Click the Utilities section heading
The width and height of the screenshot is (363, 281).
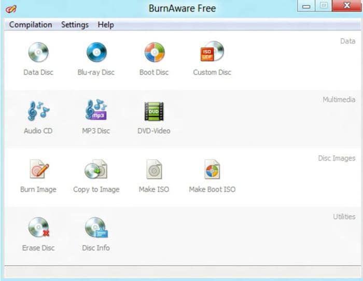click(x=344, y=217)
